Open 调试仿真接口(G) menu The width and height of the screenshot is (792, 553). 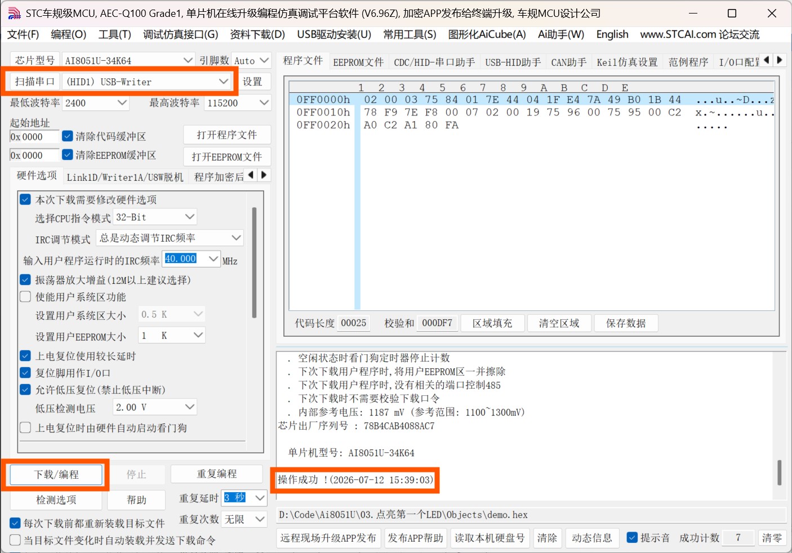coord(180,34)
